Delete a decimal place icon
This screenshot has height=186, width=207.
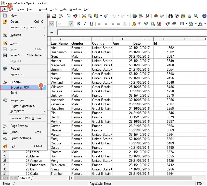click(159, 24)
